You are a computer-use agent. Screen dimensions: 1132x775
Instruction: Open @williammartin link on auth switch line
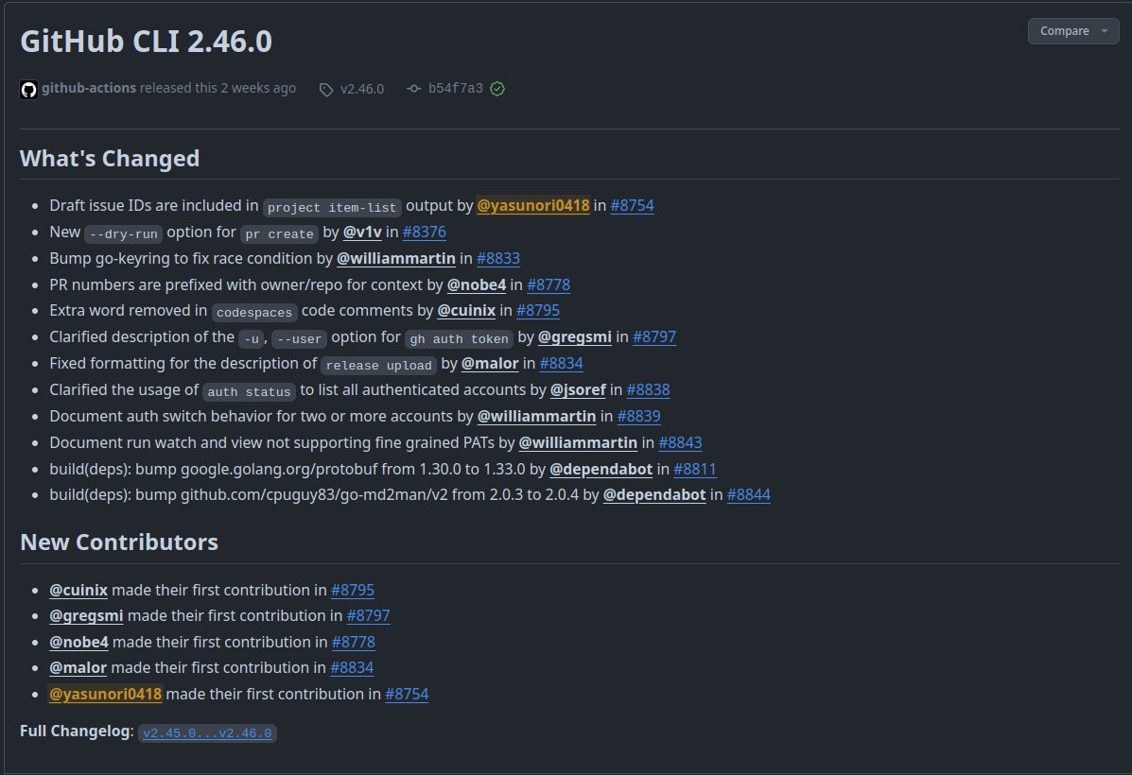coord(537,417)
